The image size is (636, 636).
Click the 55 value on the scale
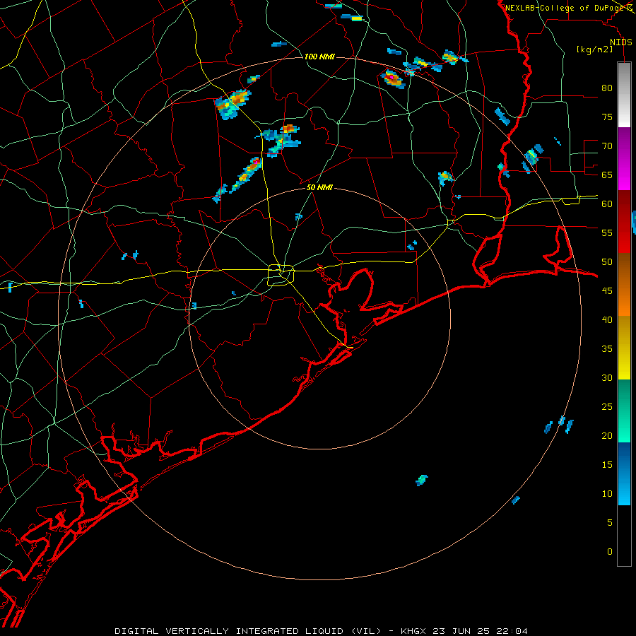tap(607, 232)
